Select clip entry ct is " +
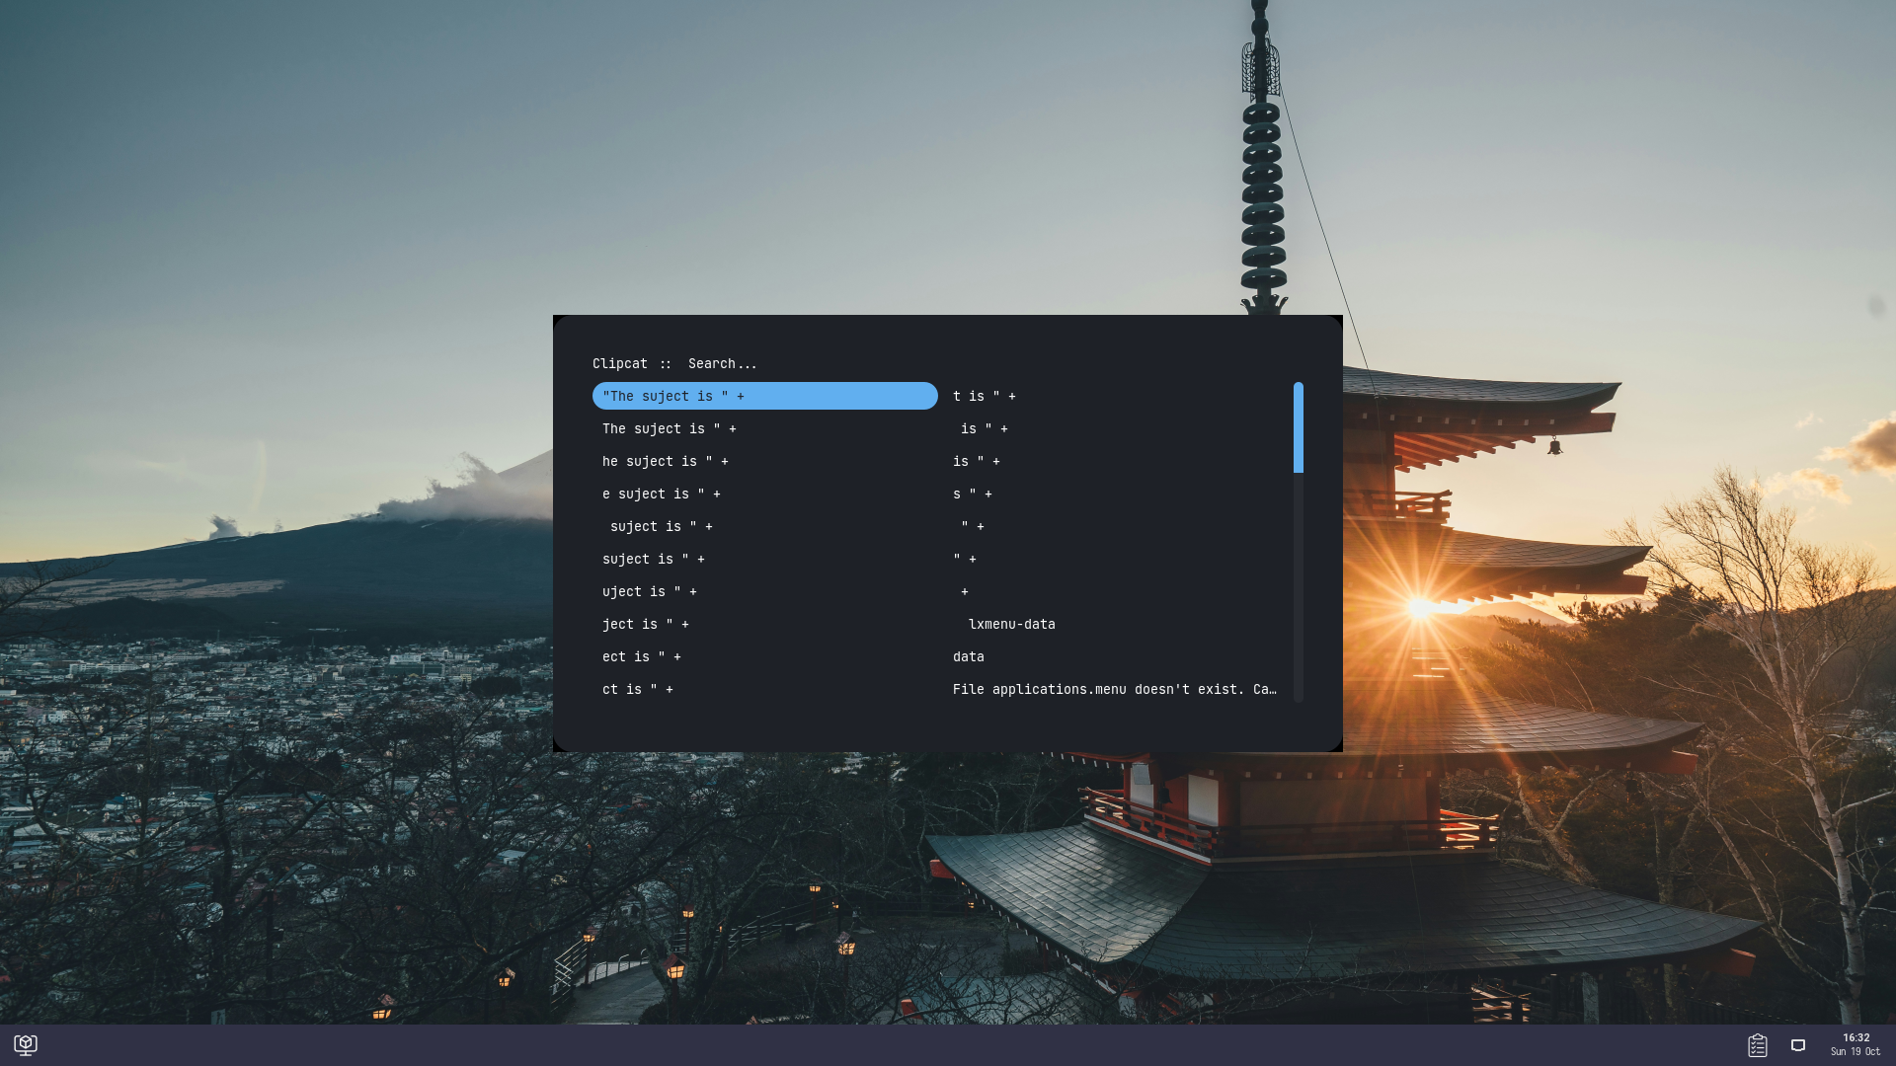 point(765,689)
